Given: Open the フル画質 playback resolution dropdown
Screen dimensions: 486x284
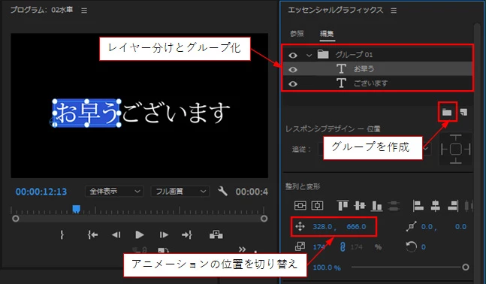Looking at the screenshot, I should pos(180,192).
